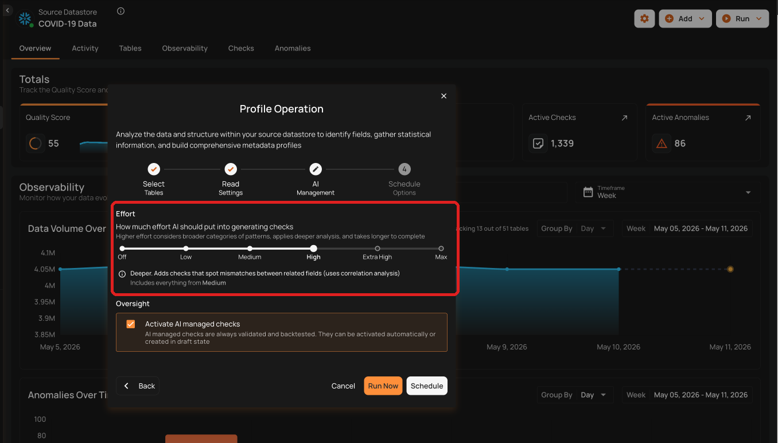Click the Quality Score value 55

point(53,143)
